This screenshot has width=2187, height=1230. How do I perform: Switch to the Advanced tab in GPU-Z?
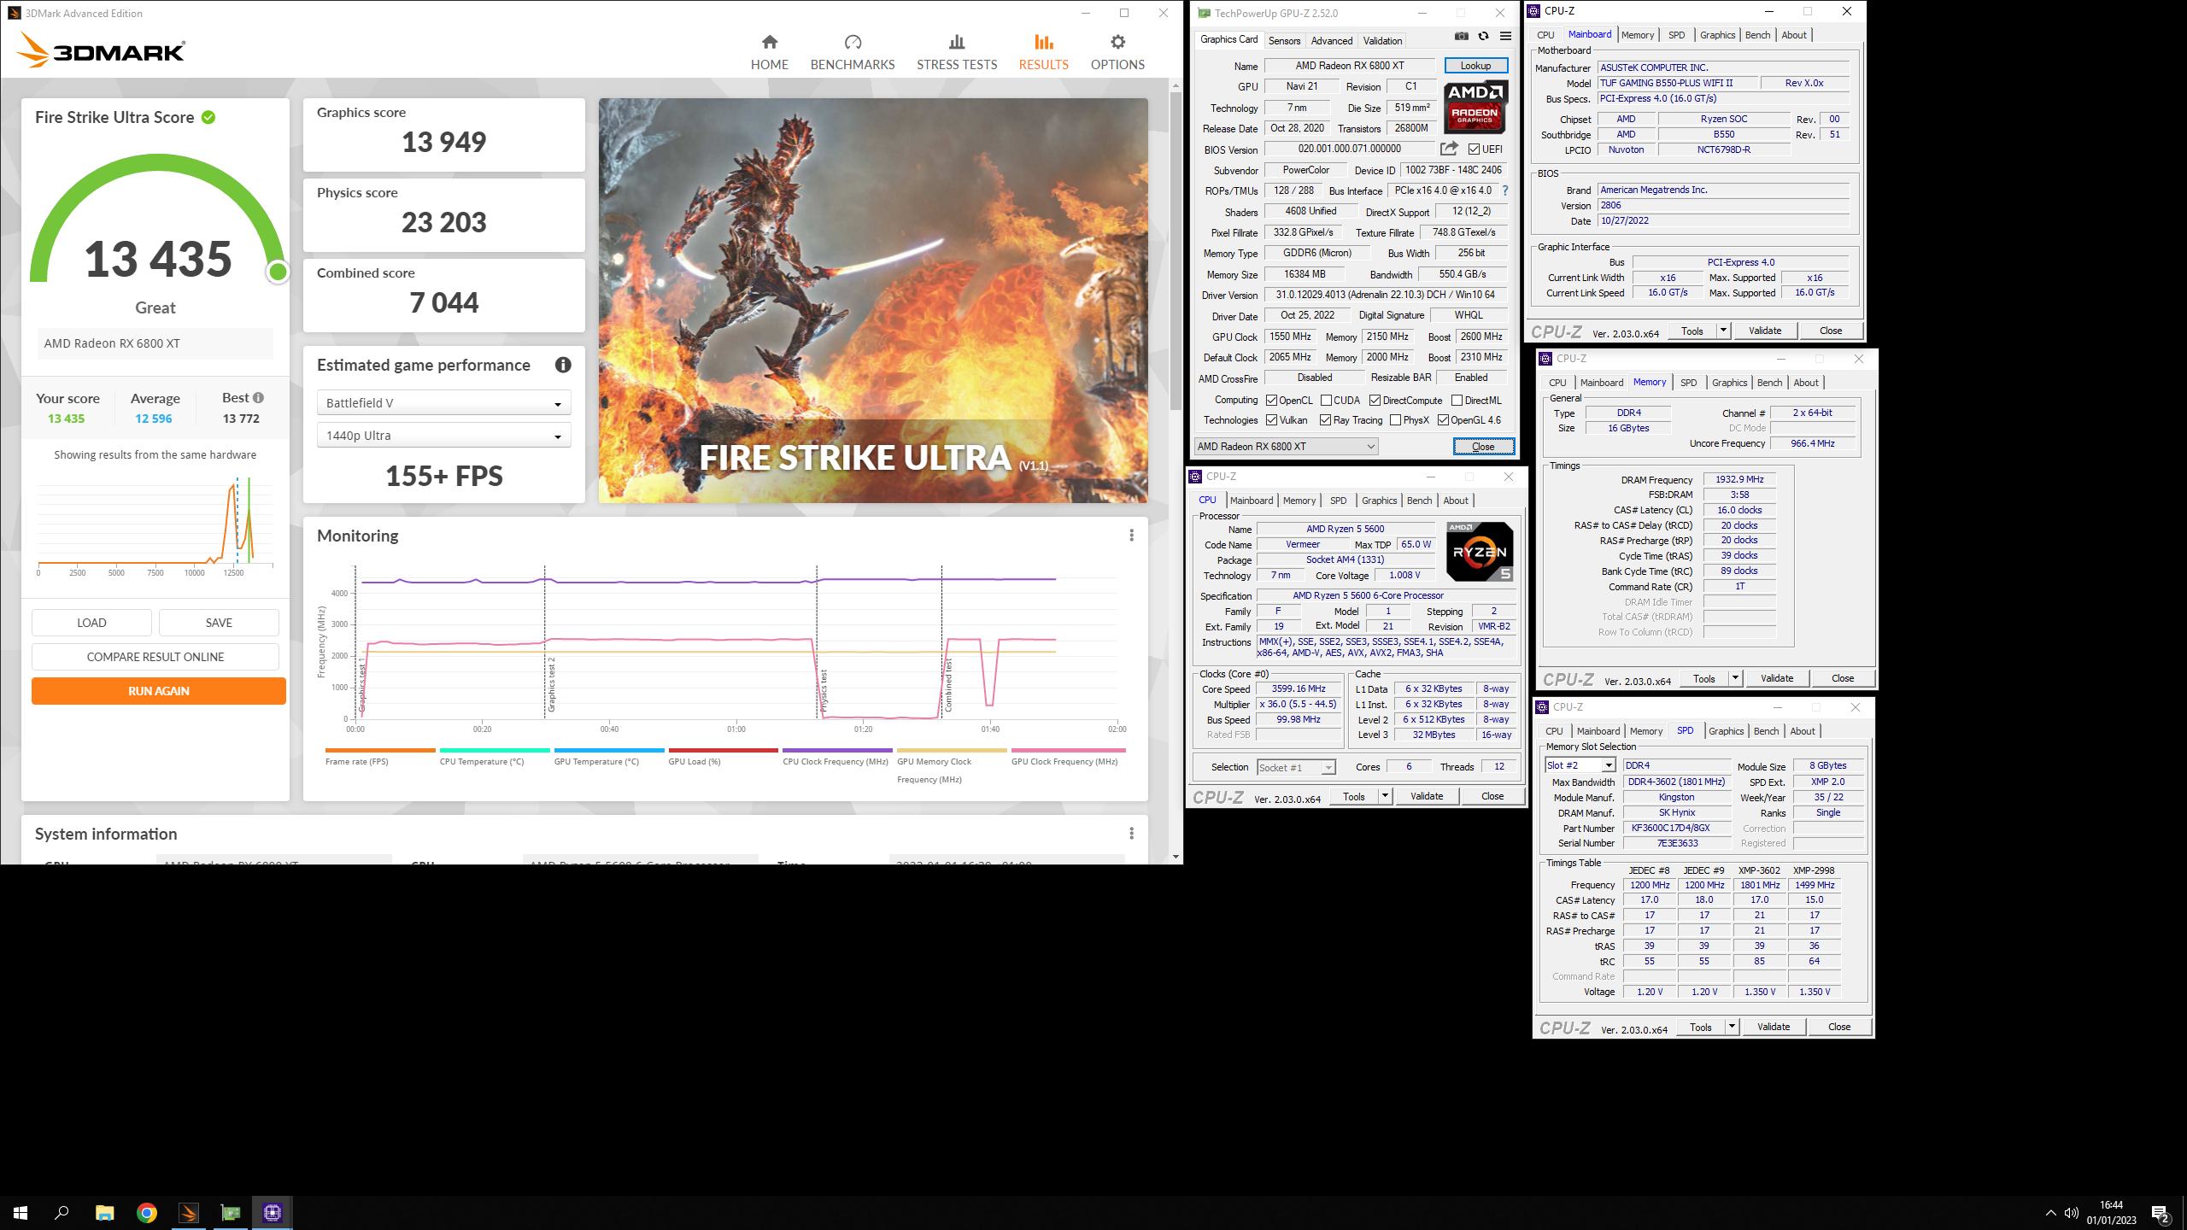[1331, 41]
